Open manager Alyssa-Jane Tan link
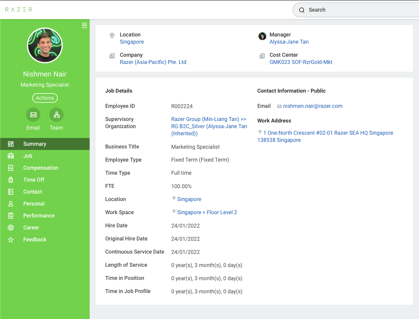This screenshot has width=419, height=319. tap(289, 42)
